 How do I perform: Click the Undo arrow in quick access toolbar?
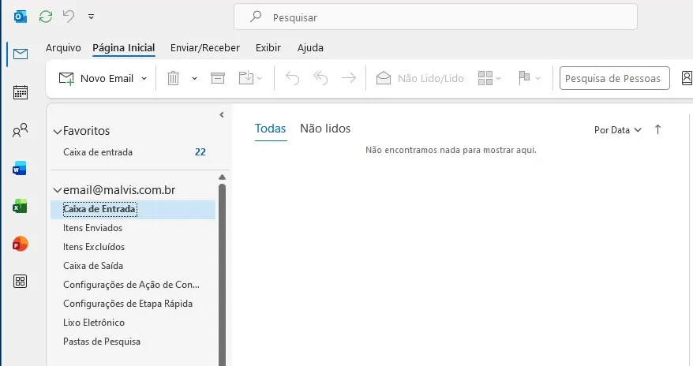coord(69,17)
